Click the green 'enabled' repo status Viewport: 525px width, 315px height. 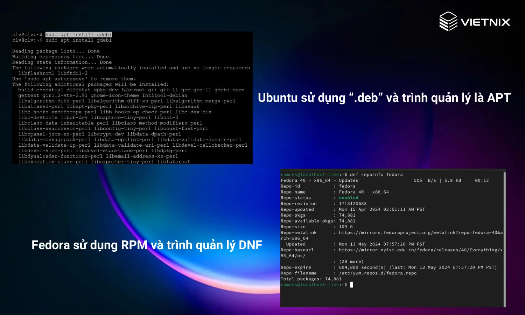(x=349, y=198)
